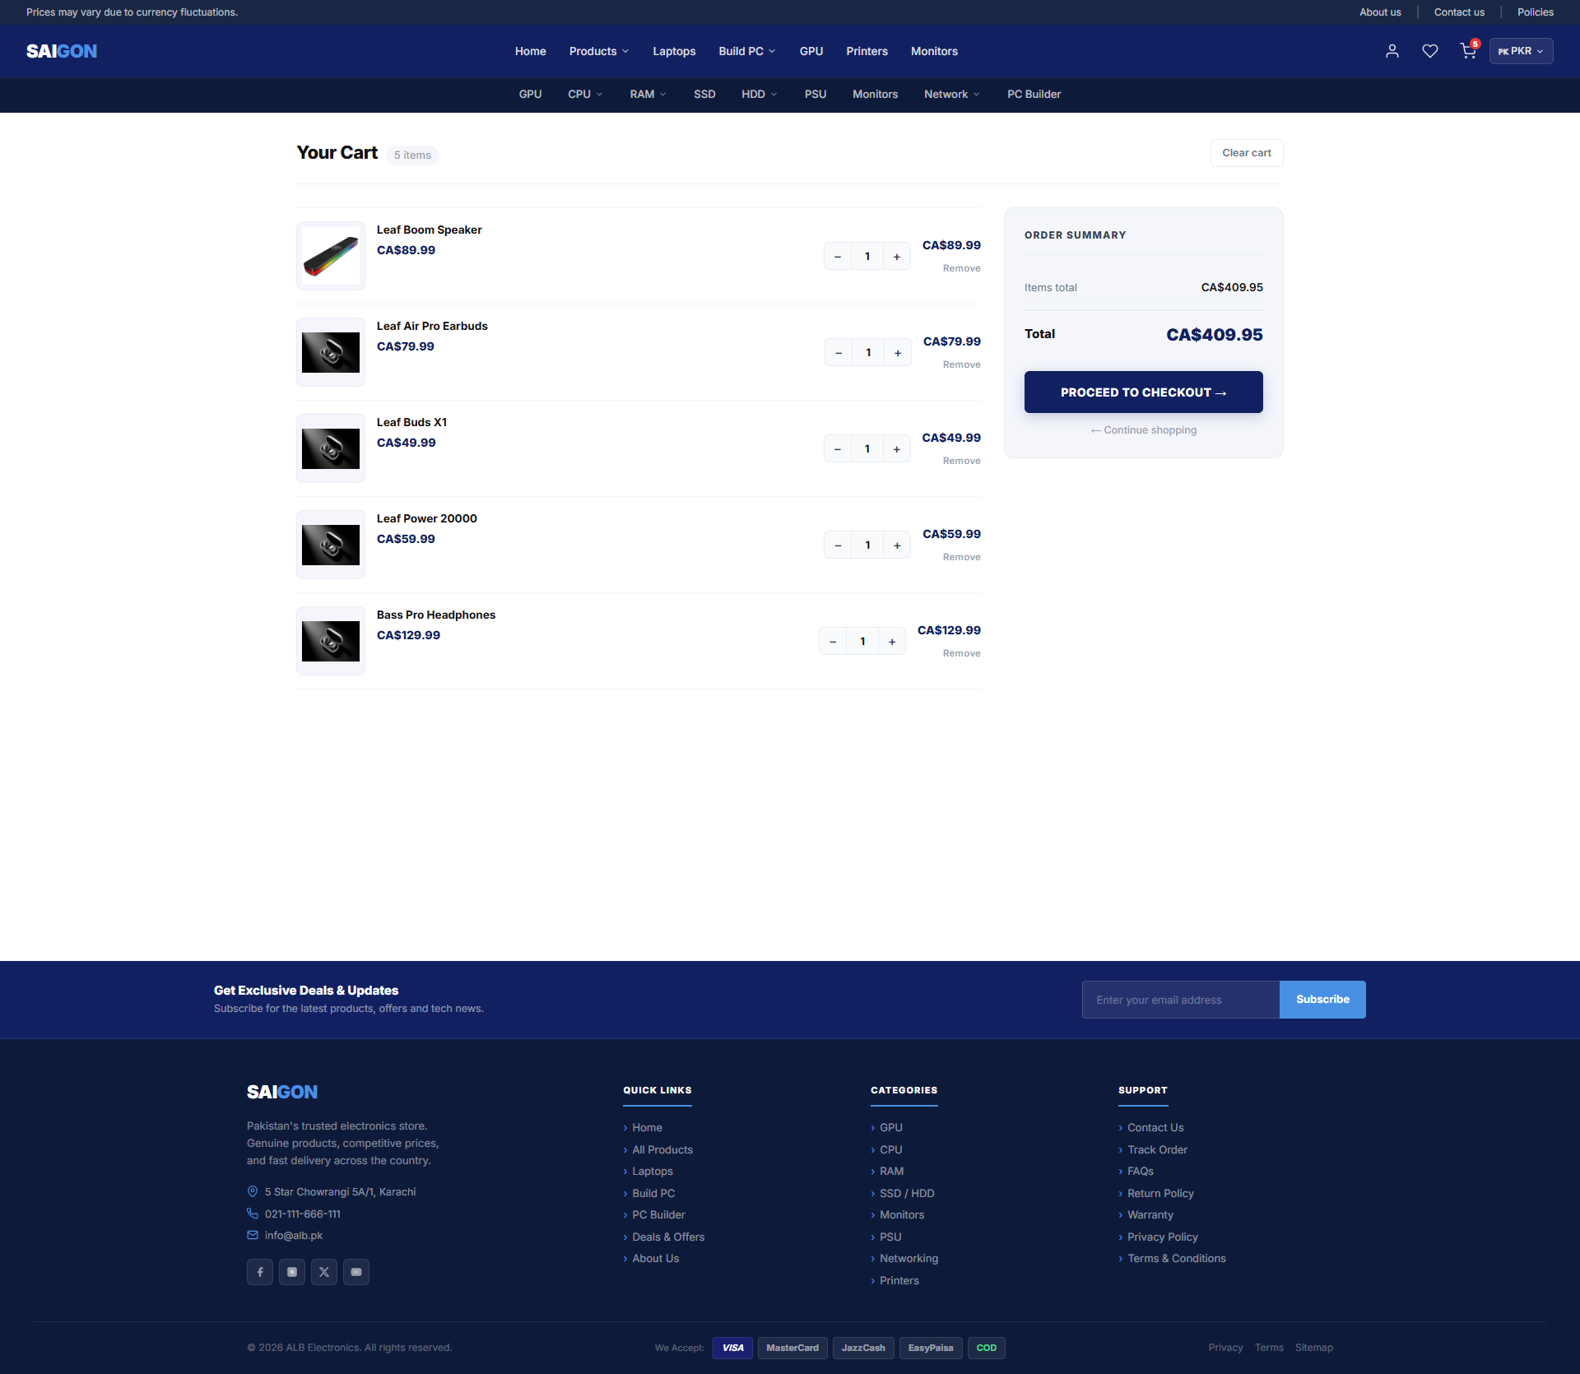Select the JazzCash payment badge
Image resolution: width=1580 pixels, height=1374 pixels.
863,1348
